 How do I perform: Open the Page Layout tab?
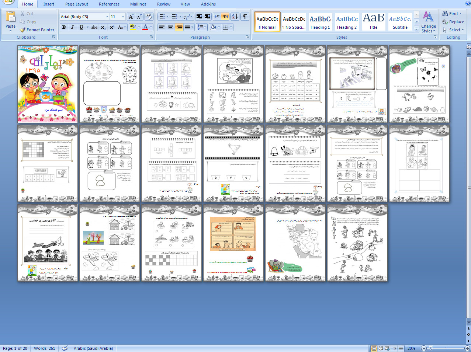click(77, 4)
